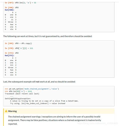
Task: Click the italic word 'can' in paragraph
Action: tap(18, 36)
